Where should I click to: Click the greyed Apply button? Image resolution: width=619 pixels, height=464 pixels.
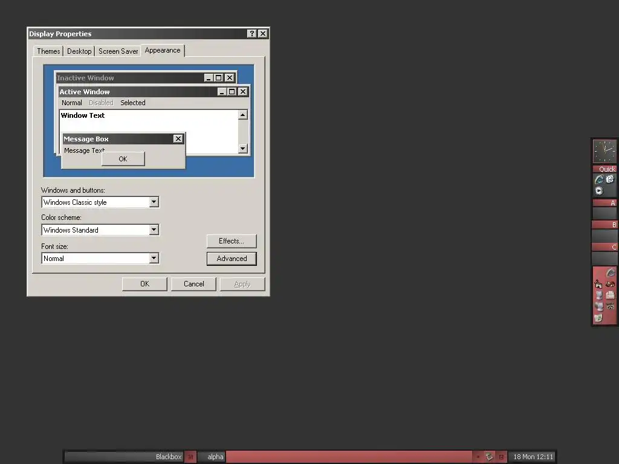[242, 284]
